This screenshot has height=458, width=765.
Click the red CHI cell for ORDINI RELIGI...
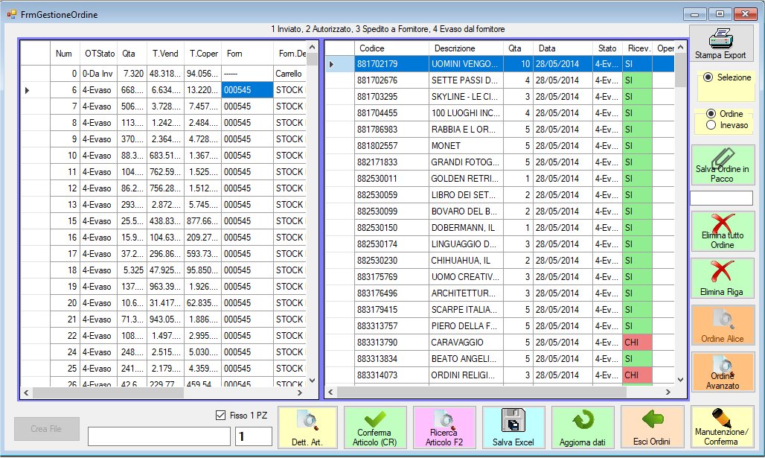pos(637,375)
